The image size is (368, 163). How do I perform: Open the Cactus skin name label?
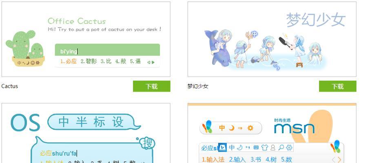point(10,86)
